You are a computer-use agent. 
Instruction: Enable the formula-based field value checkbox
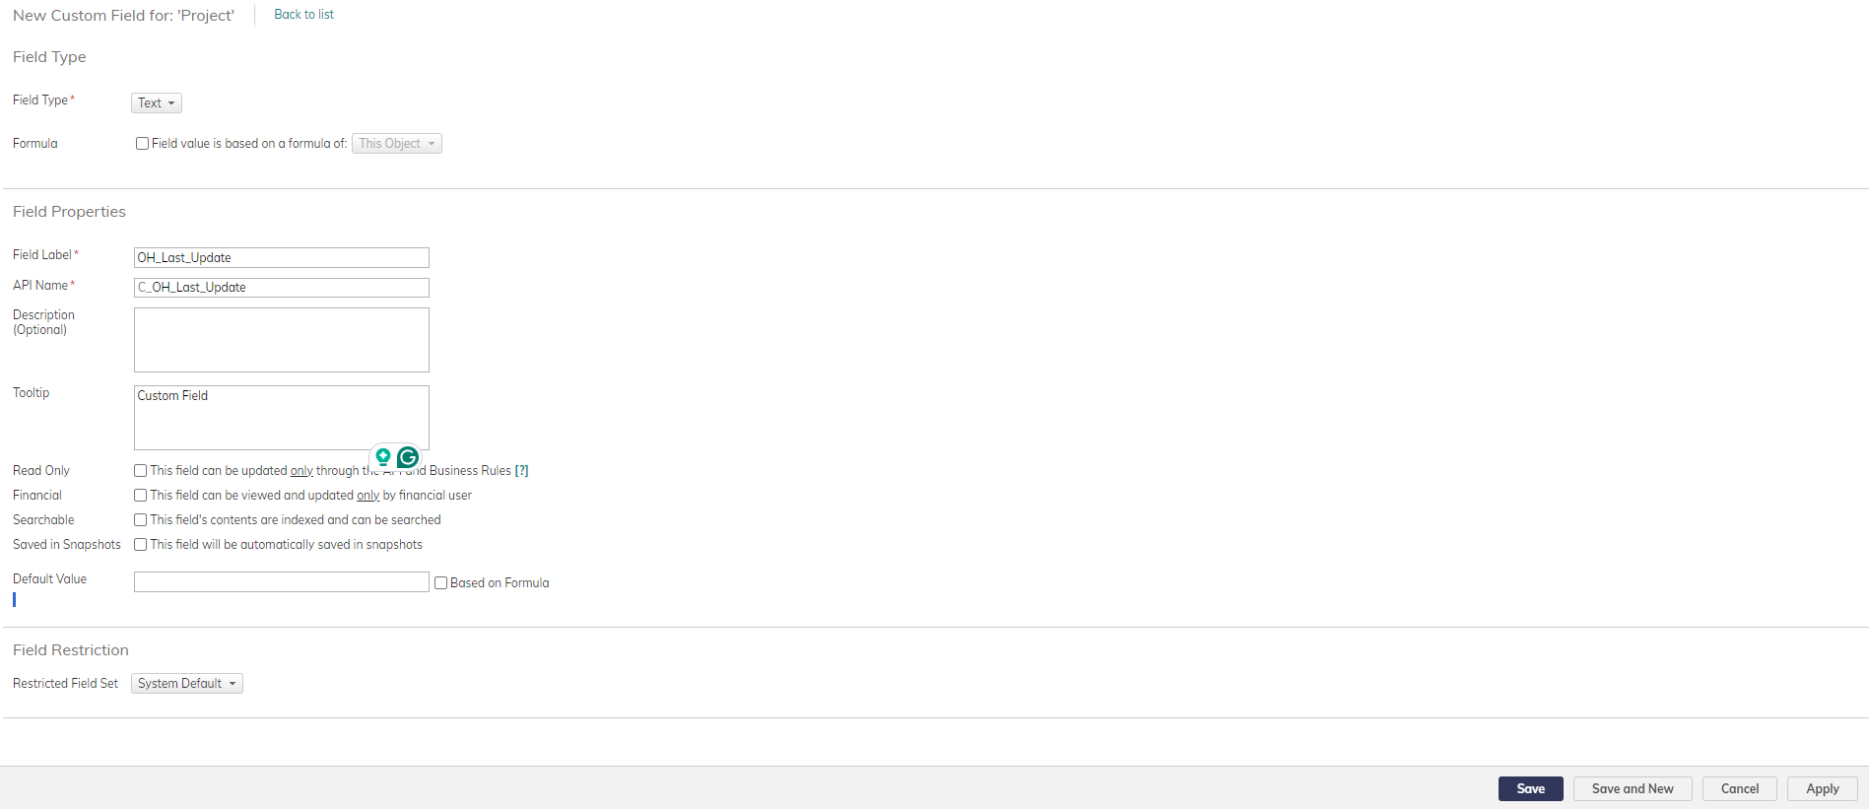[x=143, y=144]
